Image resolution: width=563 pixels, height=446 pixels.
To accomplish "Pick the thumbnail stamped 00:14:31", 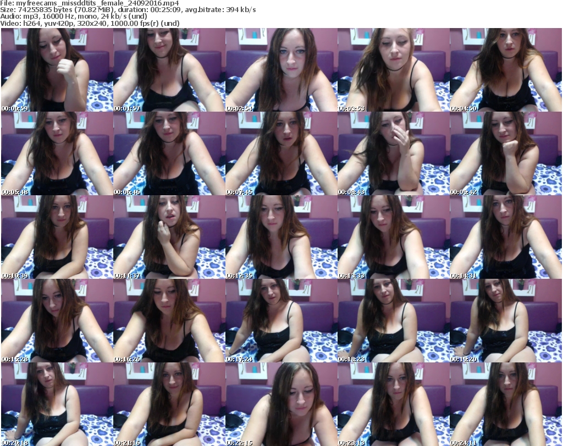I will click(x=506, y=237).
